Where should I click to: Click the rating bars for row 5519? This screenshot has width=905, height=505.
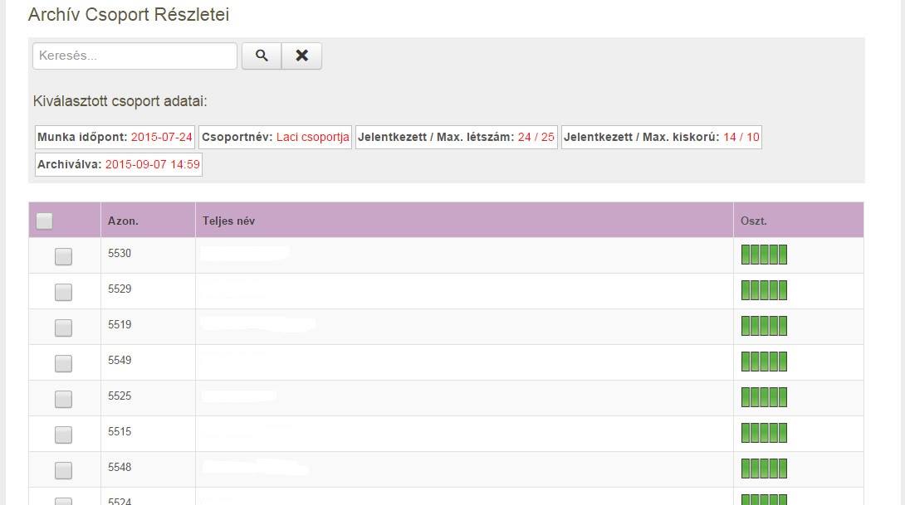pos(763,326)
